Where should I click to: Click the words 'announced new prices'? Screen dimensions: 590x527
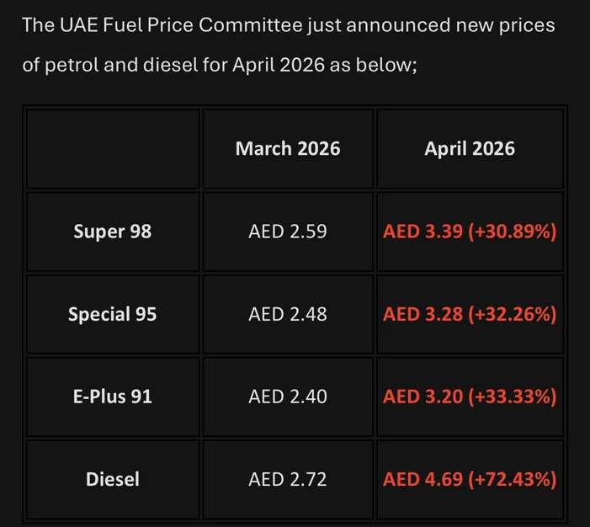[x=450, y=25]
